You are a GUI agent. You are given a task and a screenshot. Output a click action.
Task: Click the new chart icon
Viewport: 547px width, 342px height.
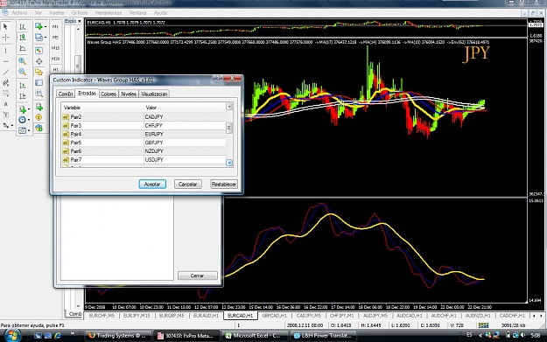(39, 26)
